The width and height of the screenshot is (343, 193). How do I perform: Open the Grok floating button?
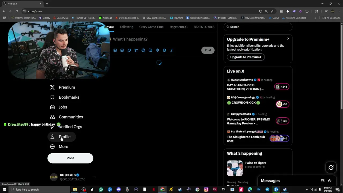pos(331,168)
